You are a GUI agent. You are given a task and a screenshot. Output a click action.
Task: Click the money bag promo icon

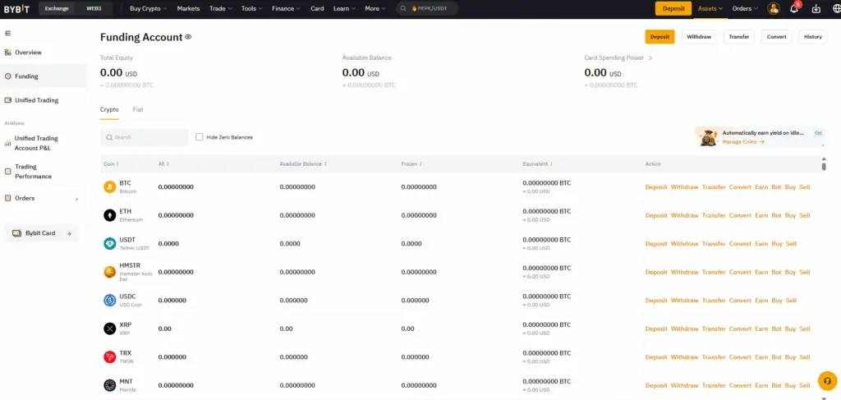coord(707,138)
